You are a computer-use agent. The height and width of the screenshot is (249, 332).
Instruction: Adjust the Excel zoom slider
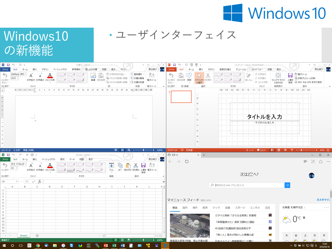pos(143,240)
